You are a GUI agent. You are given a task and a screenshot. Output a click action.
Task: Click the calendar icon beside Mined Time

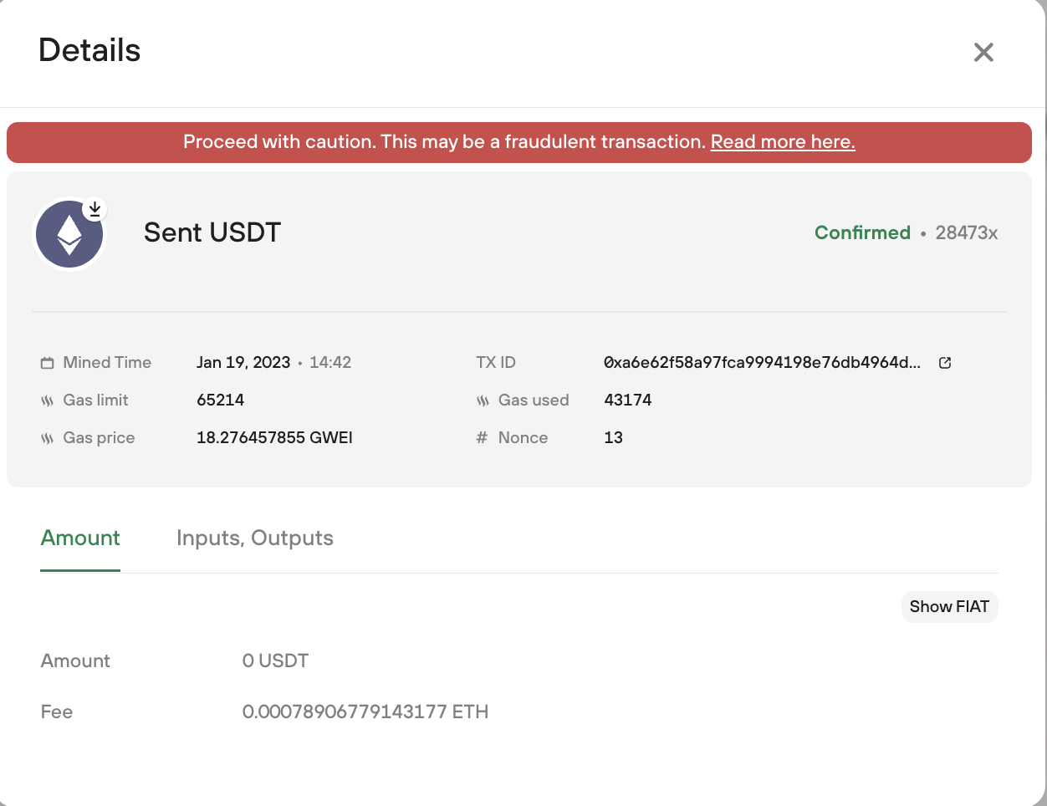(x=47, y=363)
